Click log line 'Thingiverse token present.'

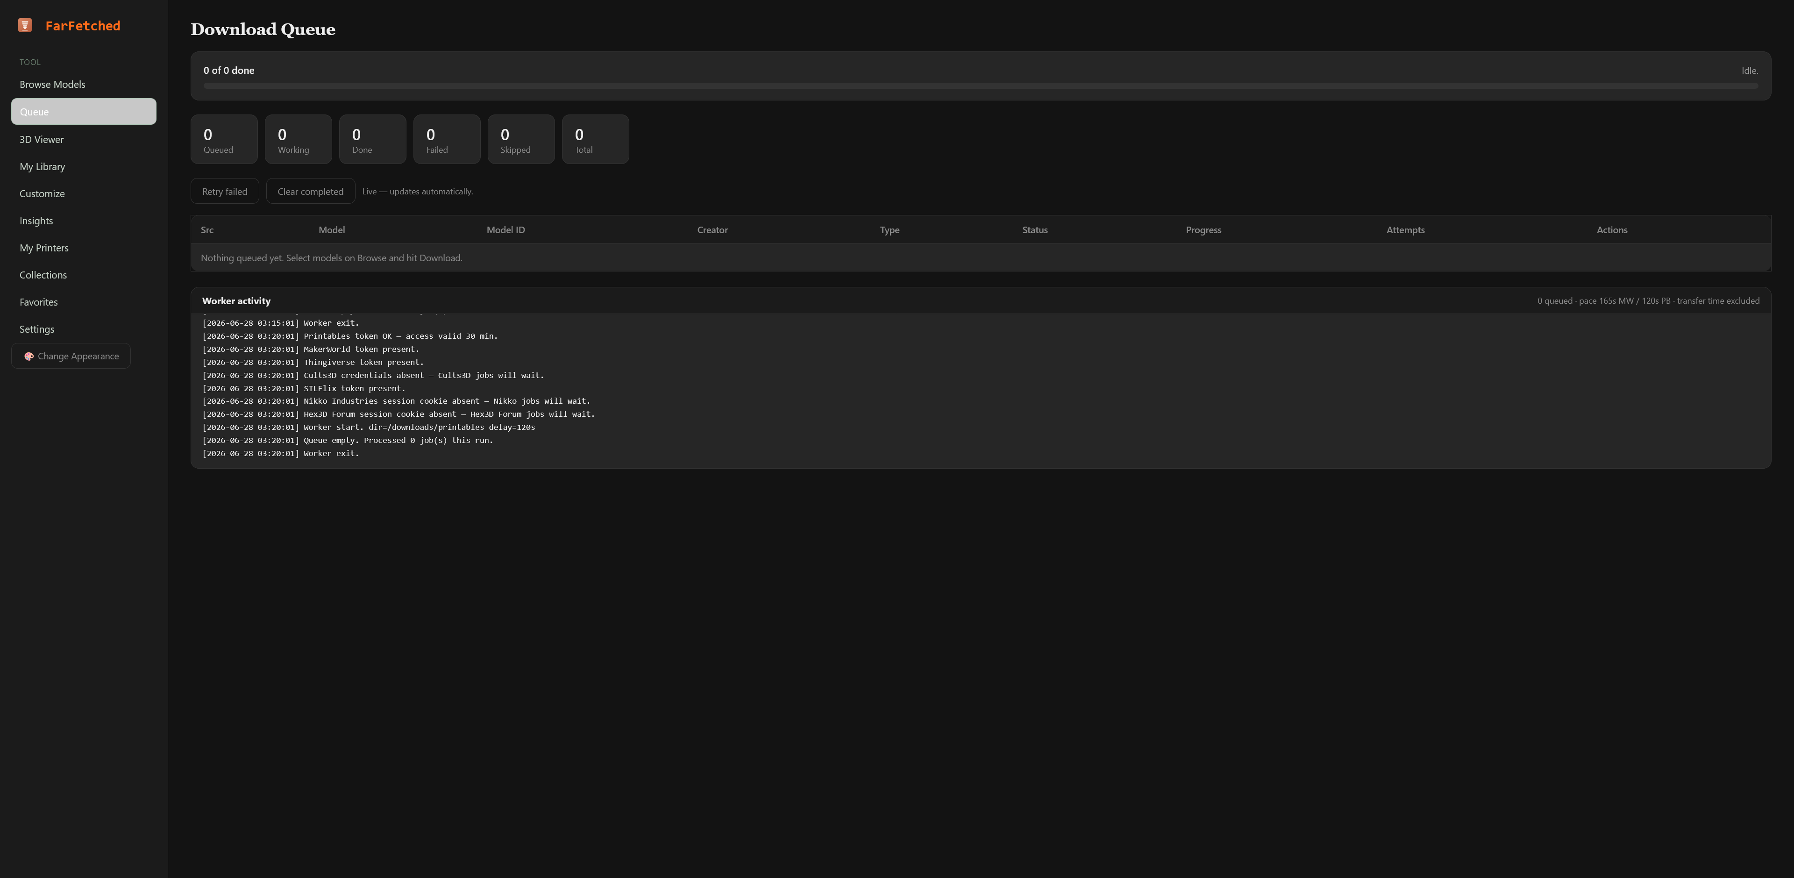tap(313, 362)
